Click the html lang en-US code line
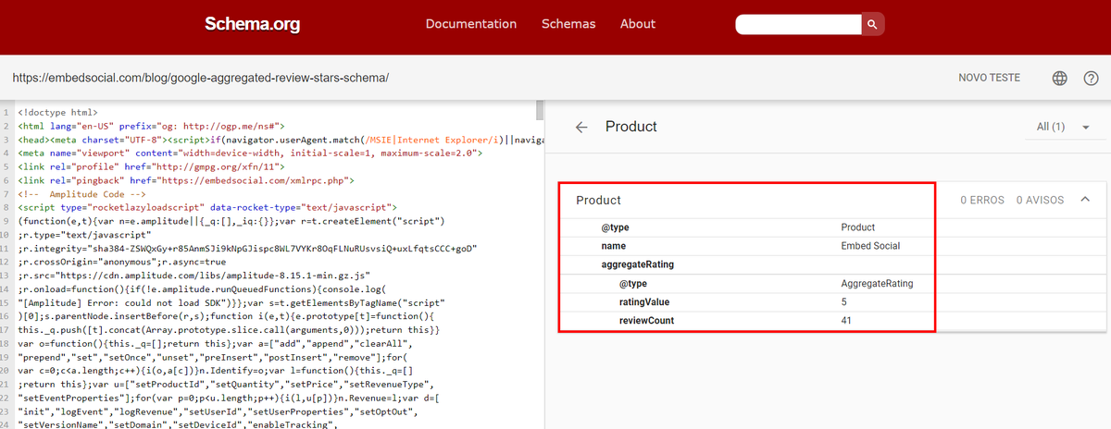 151,126
